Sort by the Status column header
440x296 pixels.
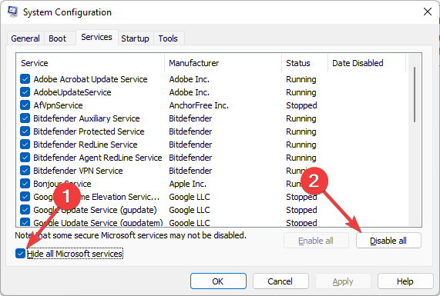pos(304,63)
